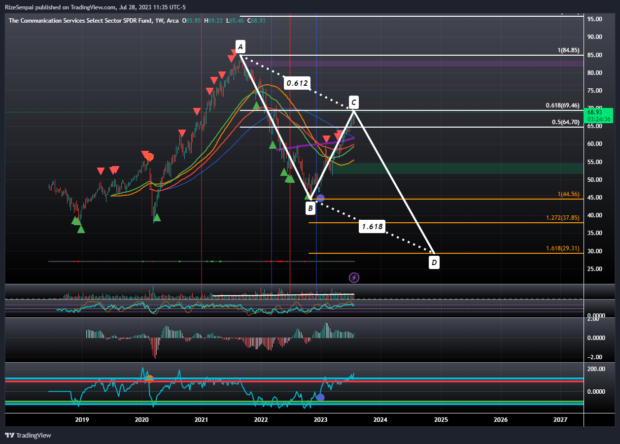Viewport: 620px width, 444px height.
Task: Click 2021 on the time axis
Action: (x=201, y=420)
